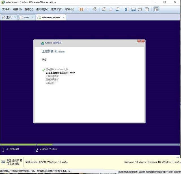The image size is (181, 174).
Task: Click the 状态 label
Action: pyautogui.click(x=44, y=60)
